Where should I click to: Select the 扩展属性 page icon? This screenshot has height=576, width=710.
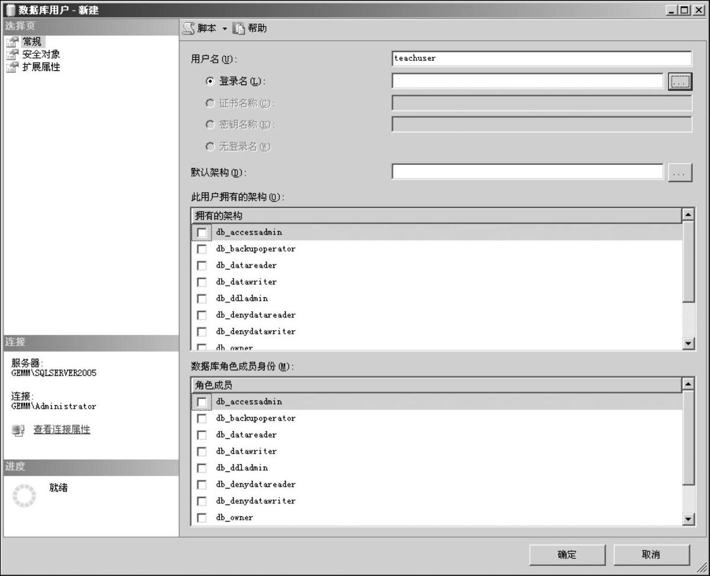pyautogui.click(x=12, y=67)
